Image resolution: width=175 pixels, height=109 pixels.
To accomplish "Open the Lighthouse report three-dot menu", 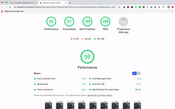I will 172,11.
